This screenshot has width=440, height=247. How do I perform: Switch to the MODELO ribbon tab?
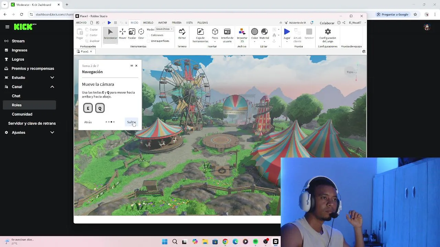pos(148,23)
